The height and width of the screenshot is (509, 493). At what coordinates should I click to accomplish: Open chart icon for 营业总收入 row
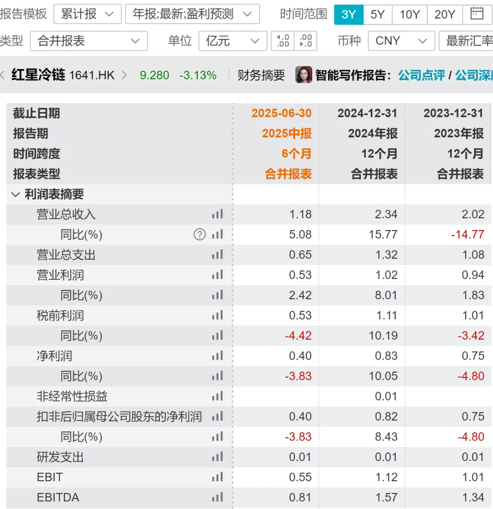click(217, 214)
